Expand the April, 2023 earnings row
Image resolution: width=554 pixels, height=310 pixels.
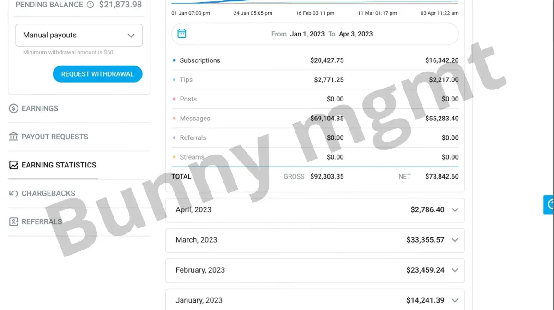pyautogui.click(x=455, y=210)
